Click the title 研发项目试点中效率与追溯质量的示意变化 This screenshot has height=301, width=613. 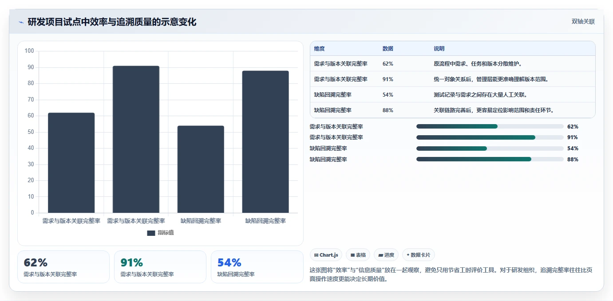pos(112,22)
